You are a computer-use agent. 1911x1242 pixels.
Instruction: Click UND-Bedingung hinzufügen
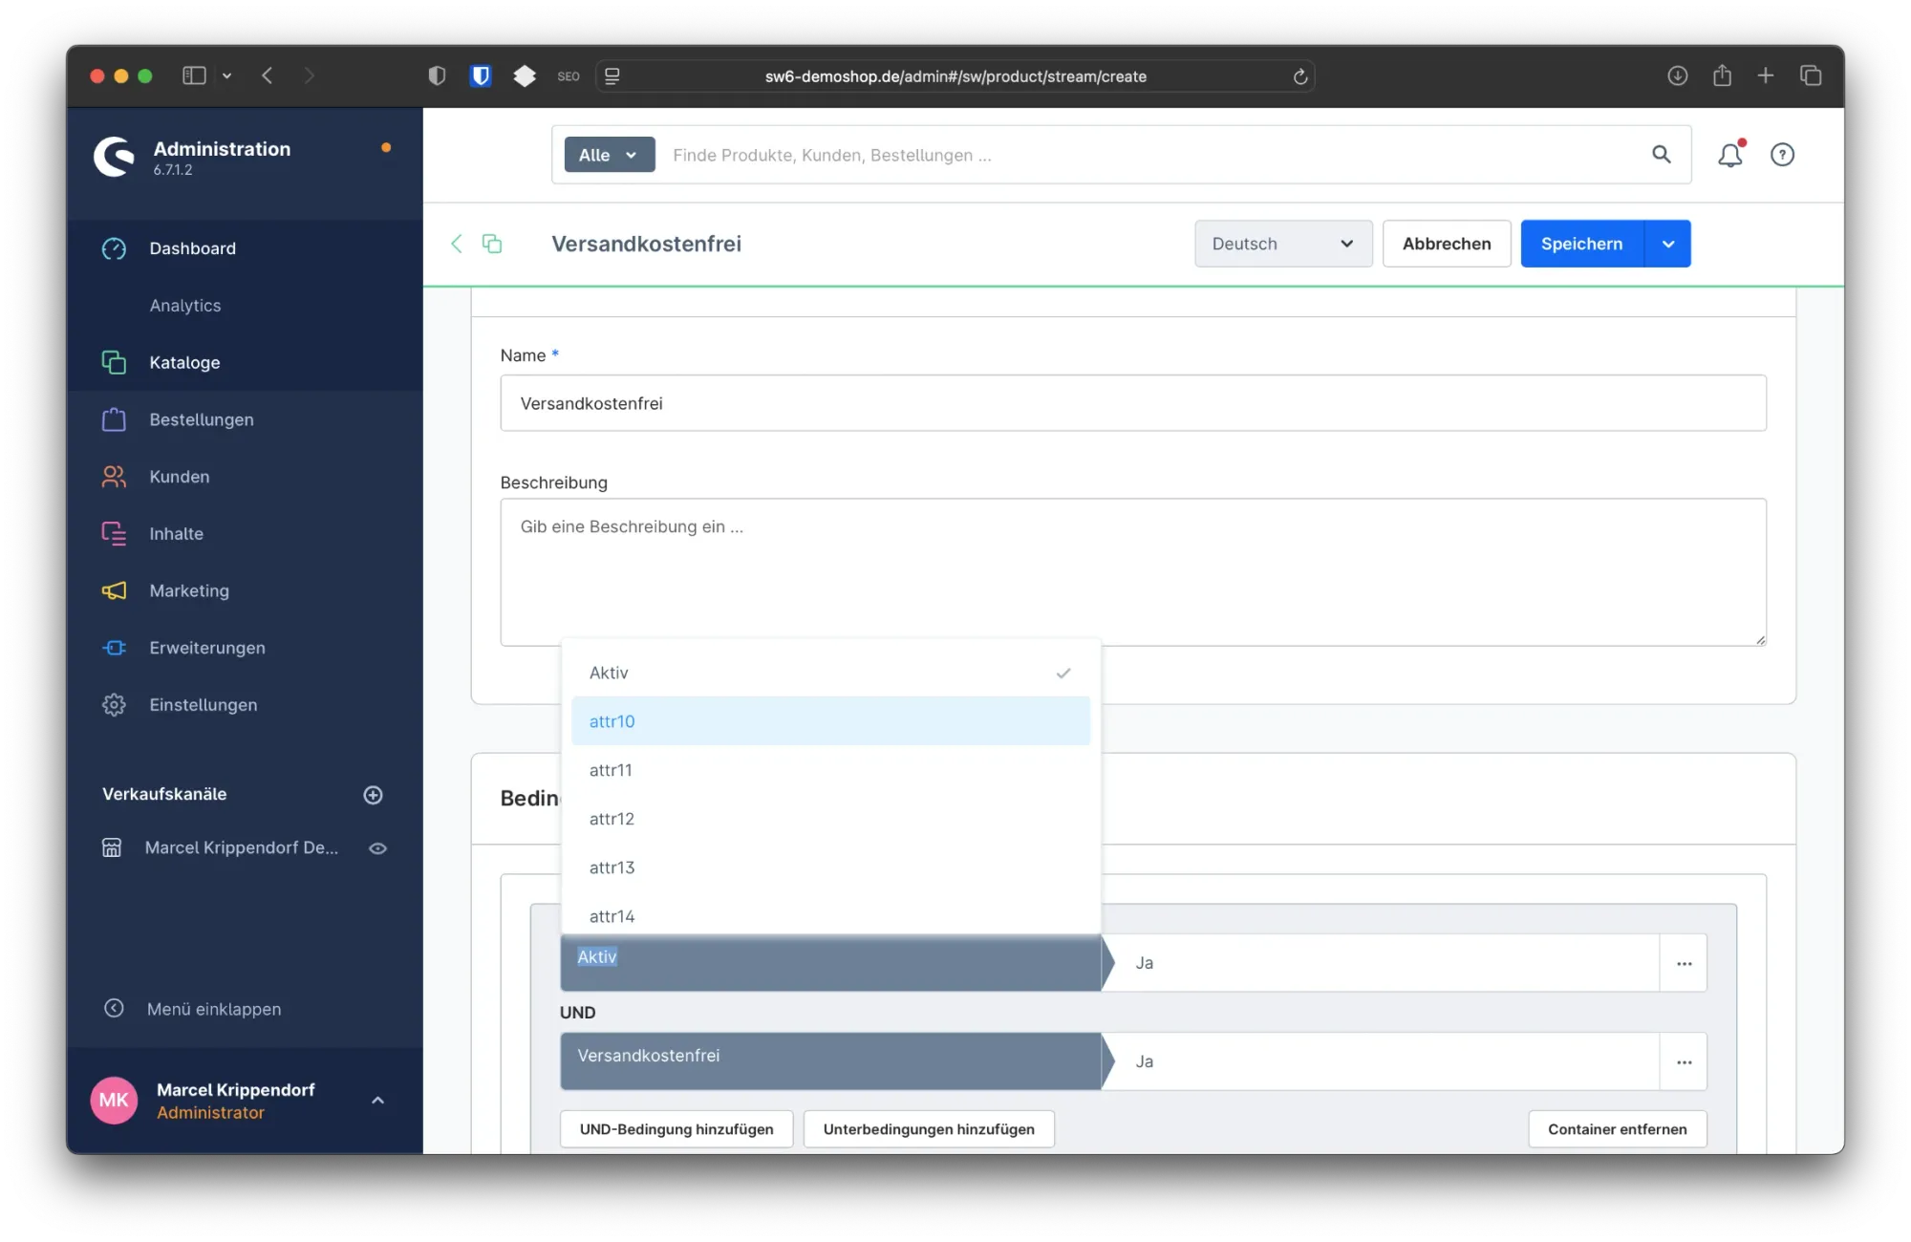(x=676, y=1128)
